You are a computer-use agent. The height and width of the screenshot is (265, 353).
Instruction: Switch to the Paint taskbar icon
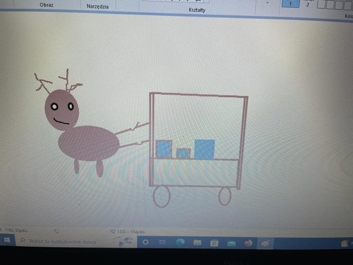click(265, 244)
